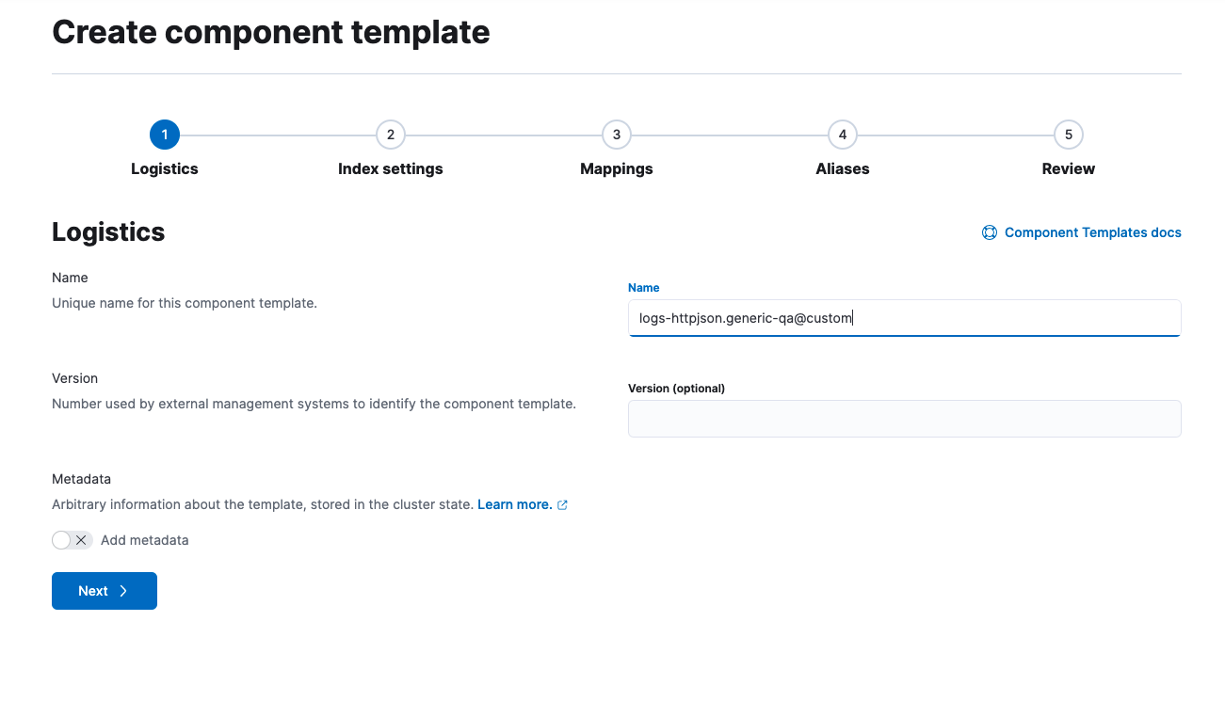Click the step 1 circle above Logistics
The image size is (1225, 701).
pos(165,135)
